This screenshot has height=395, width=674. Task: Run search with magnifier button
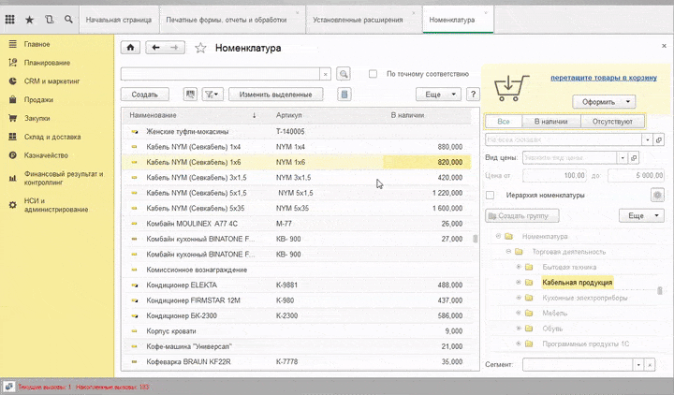(343, 74)
